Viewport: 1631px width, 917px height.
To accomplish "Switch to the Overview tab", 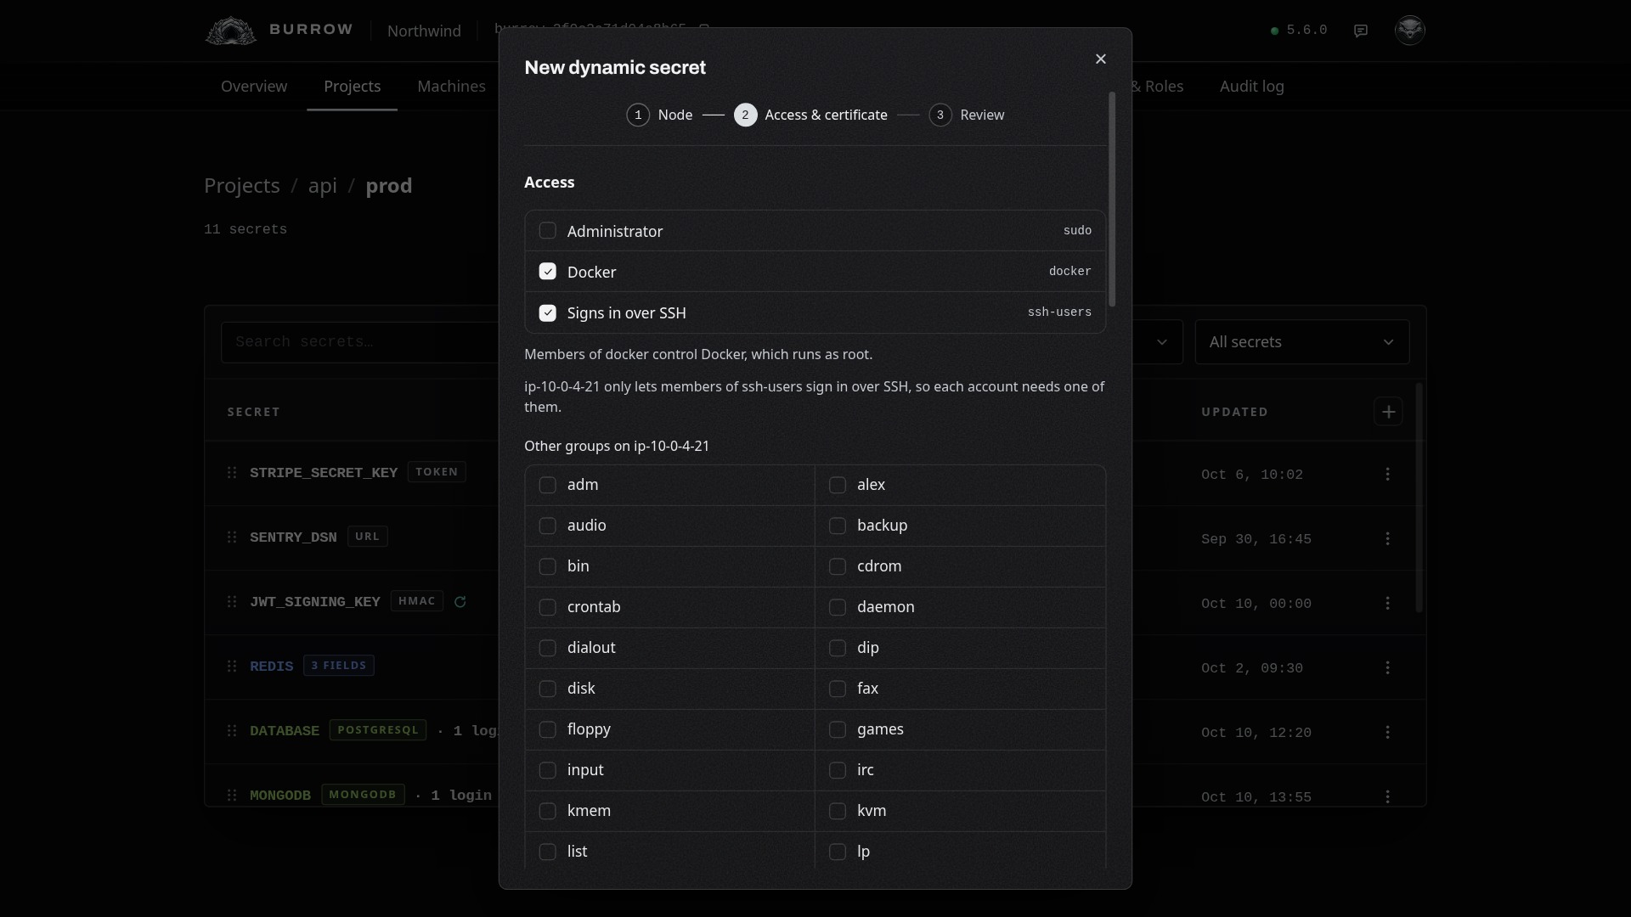I will click(x=254, y=87).
